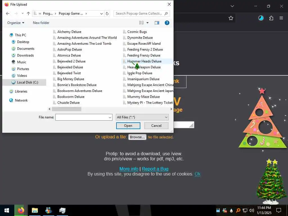Open the More info link
This screenshot has height=216, width=288.
click(x=129, y=169)
